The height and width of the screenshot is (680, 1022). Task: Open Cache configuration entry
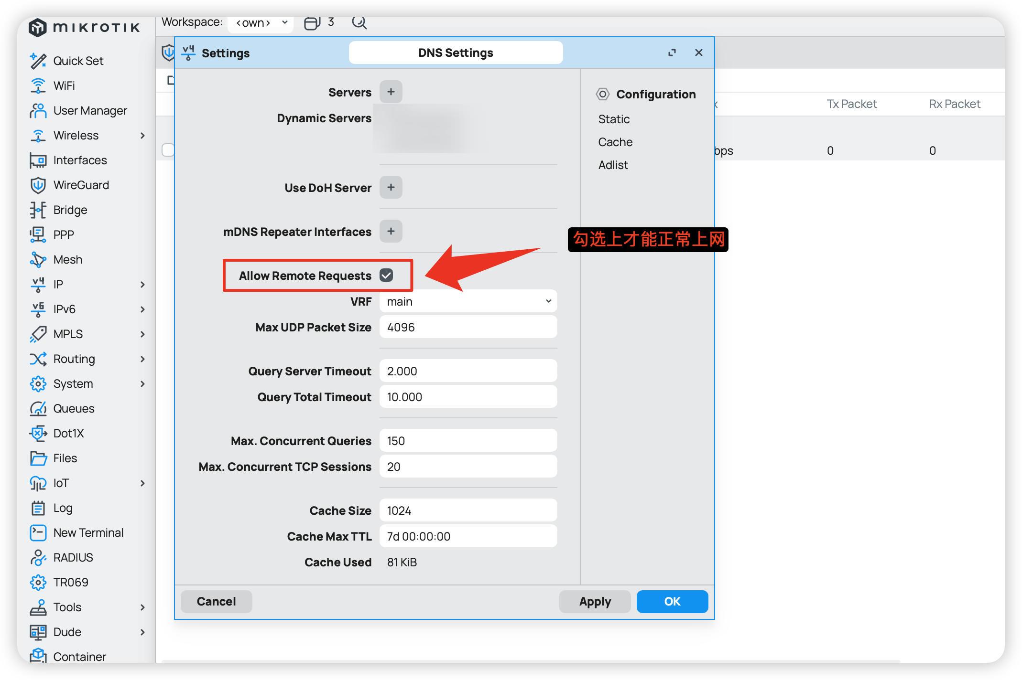coord(615,142)
